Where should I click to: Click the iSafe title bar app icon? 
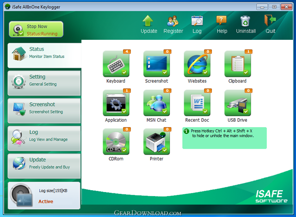pyautogui.click(x=7, y=7)
